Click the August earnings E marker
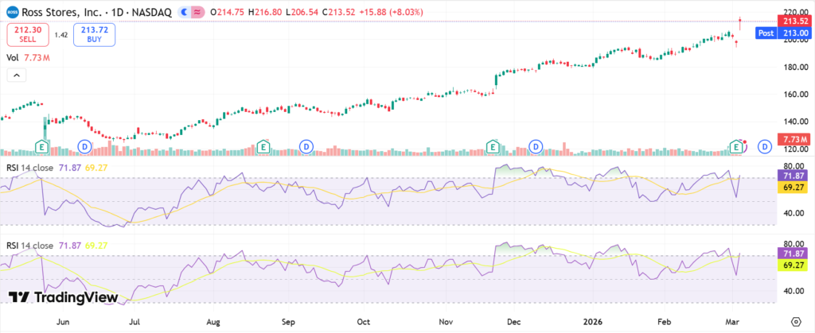Image resolution: width=815 pixels, height=333 pixels. click(263, 146)
